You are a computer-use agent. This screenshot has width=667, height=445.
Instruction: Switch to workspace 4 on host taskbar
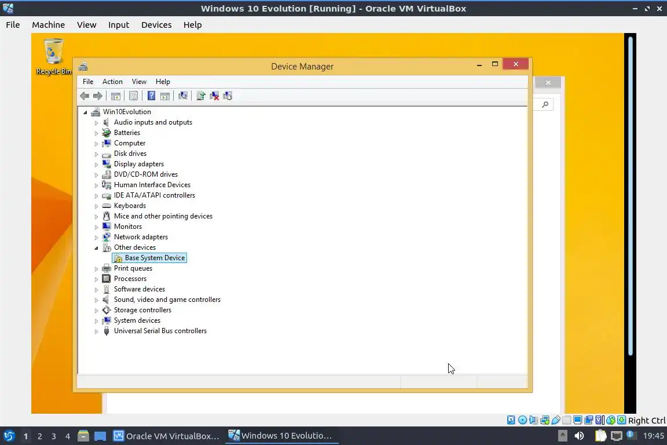(x=68, y=436)
